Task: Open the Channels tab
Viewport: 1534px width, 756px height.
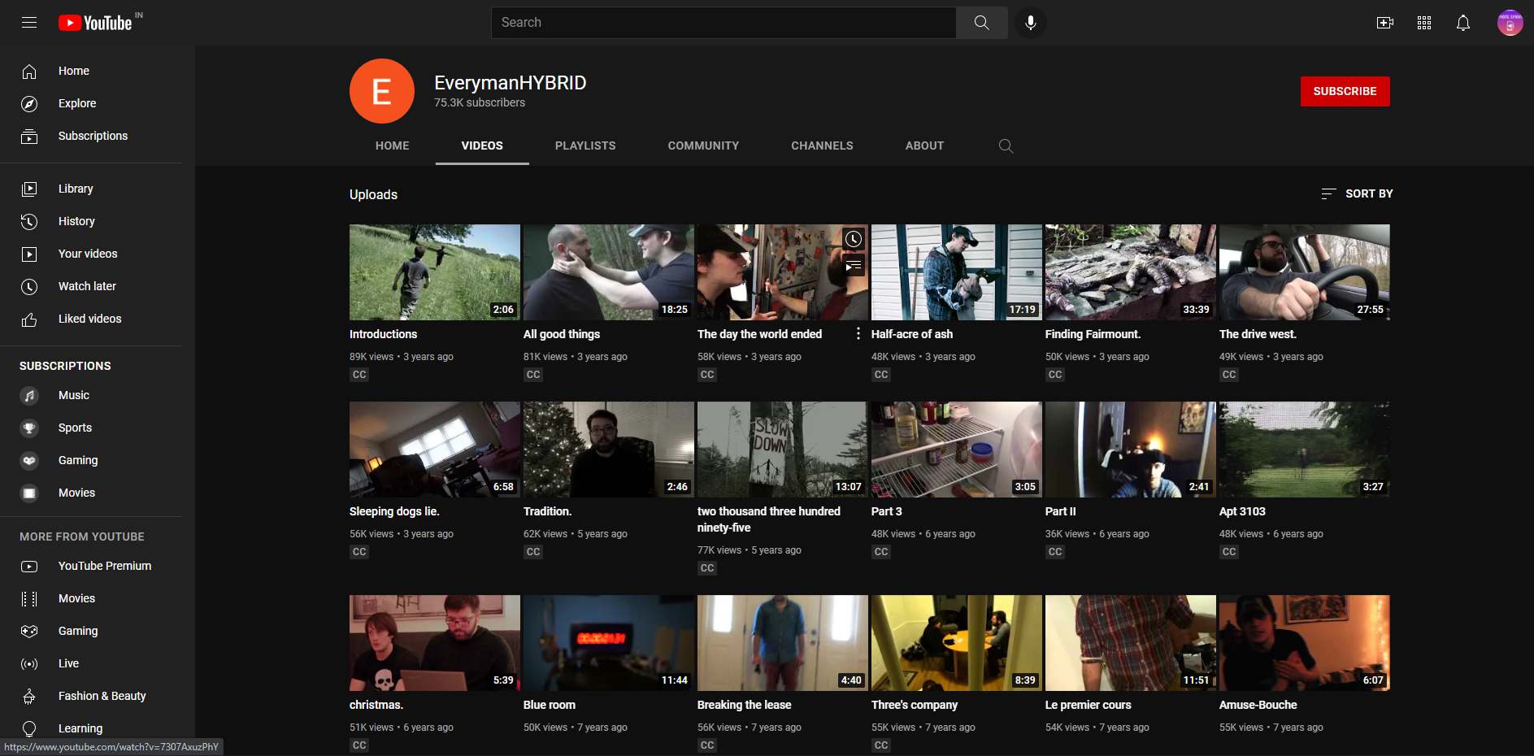Action: coord(823,146)
